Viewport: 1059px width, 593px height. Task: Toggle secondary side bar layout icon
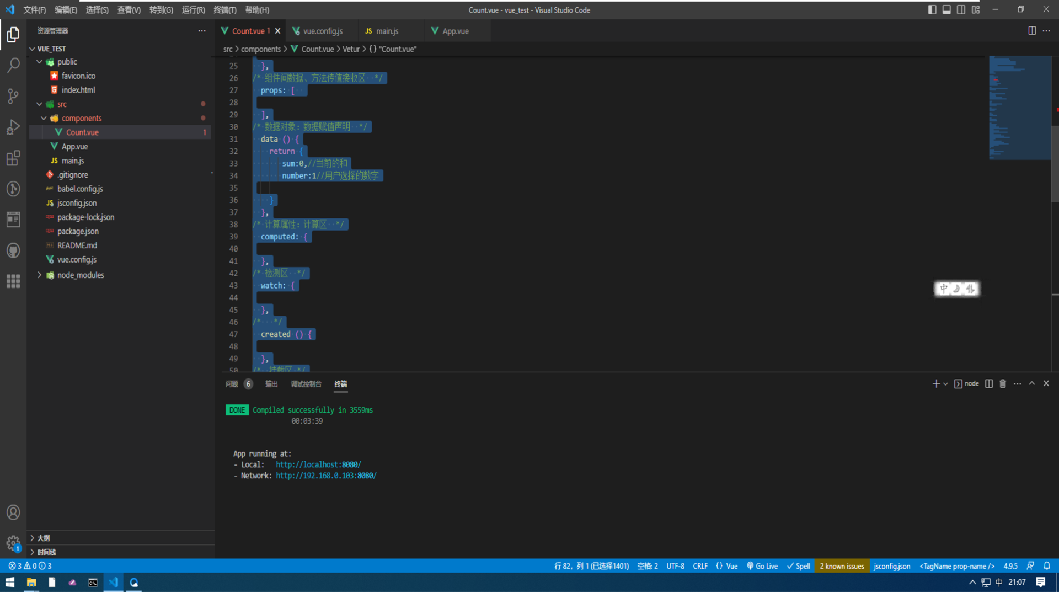[x=961, y=10]
